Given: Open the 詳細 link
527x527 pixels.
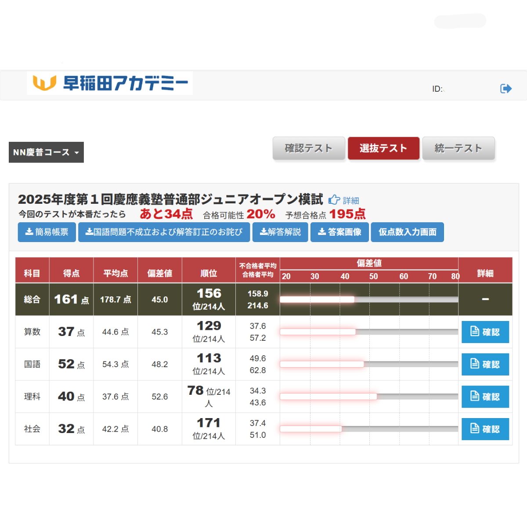Looking at the screenshot, I should [350, 200].
